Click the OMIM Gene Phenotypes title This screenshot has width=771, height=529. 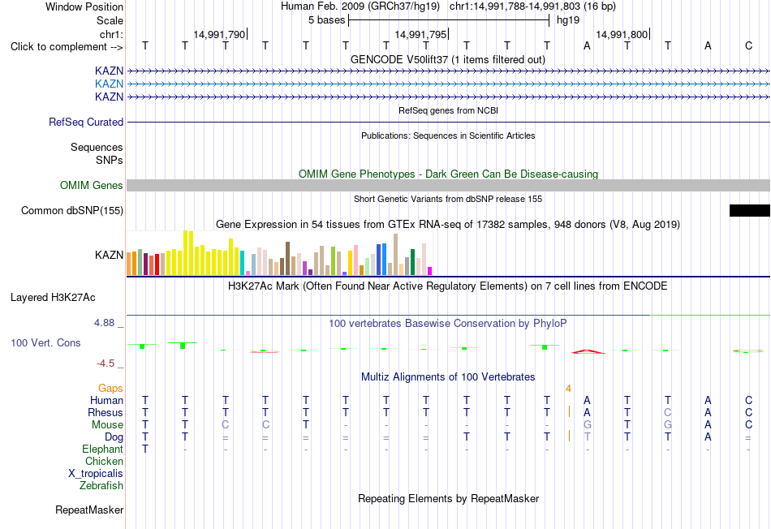(449, 174)
